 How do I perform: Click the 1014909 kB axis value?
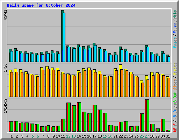coord(5,106)
